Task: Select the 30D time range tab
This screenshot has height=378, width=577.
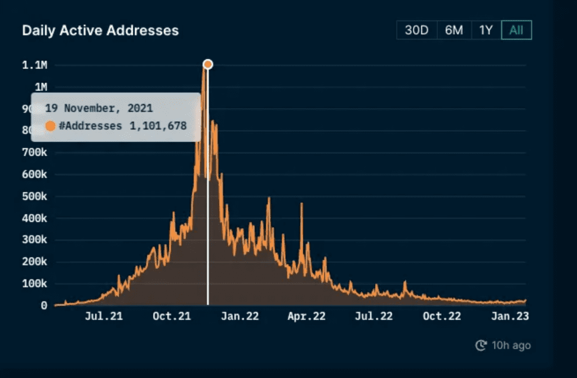Action: point(416,30)
